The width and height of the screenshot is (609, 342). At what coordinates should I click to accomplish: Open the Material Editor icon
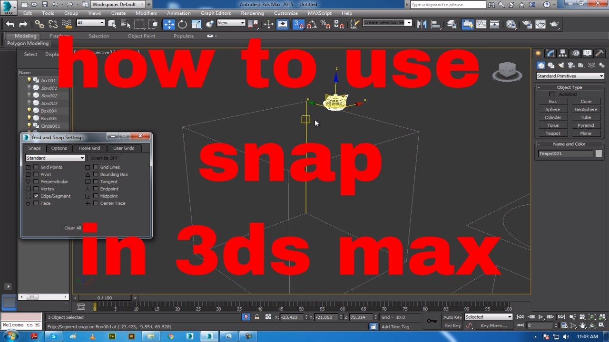(x=511, y=24)
